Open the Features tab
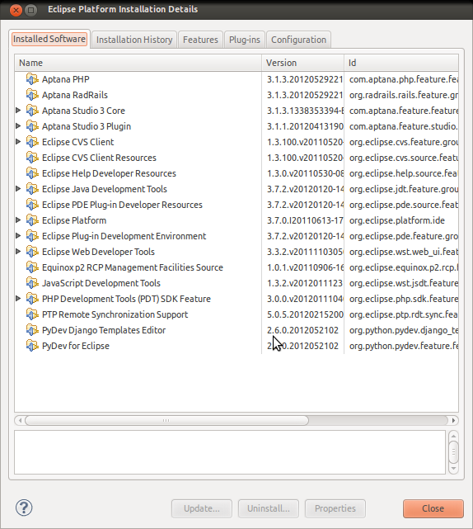Viewport: 473px width, 529px height. click(x=200, y=40)
